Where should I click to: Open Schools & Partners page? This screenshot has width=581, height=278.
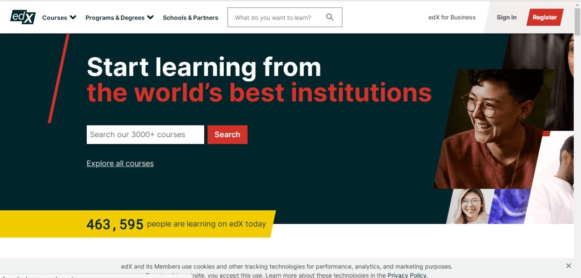pyautogui.click(x=190, y=18)
